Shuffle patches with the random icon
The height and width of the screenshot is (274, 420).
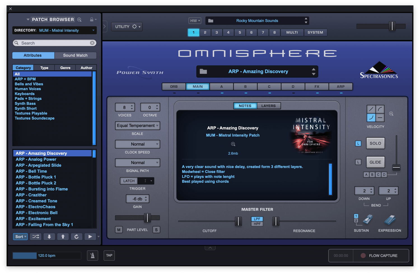click(x=36, y=237)
